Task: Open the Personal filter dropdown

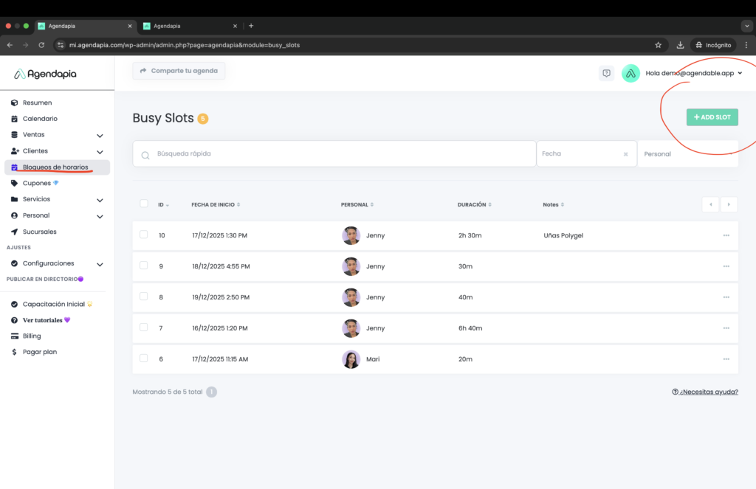Action: [687, 154]
